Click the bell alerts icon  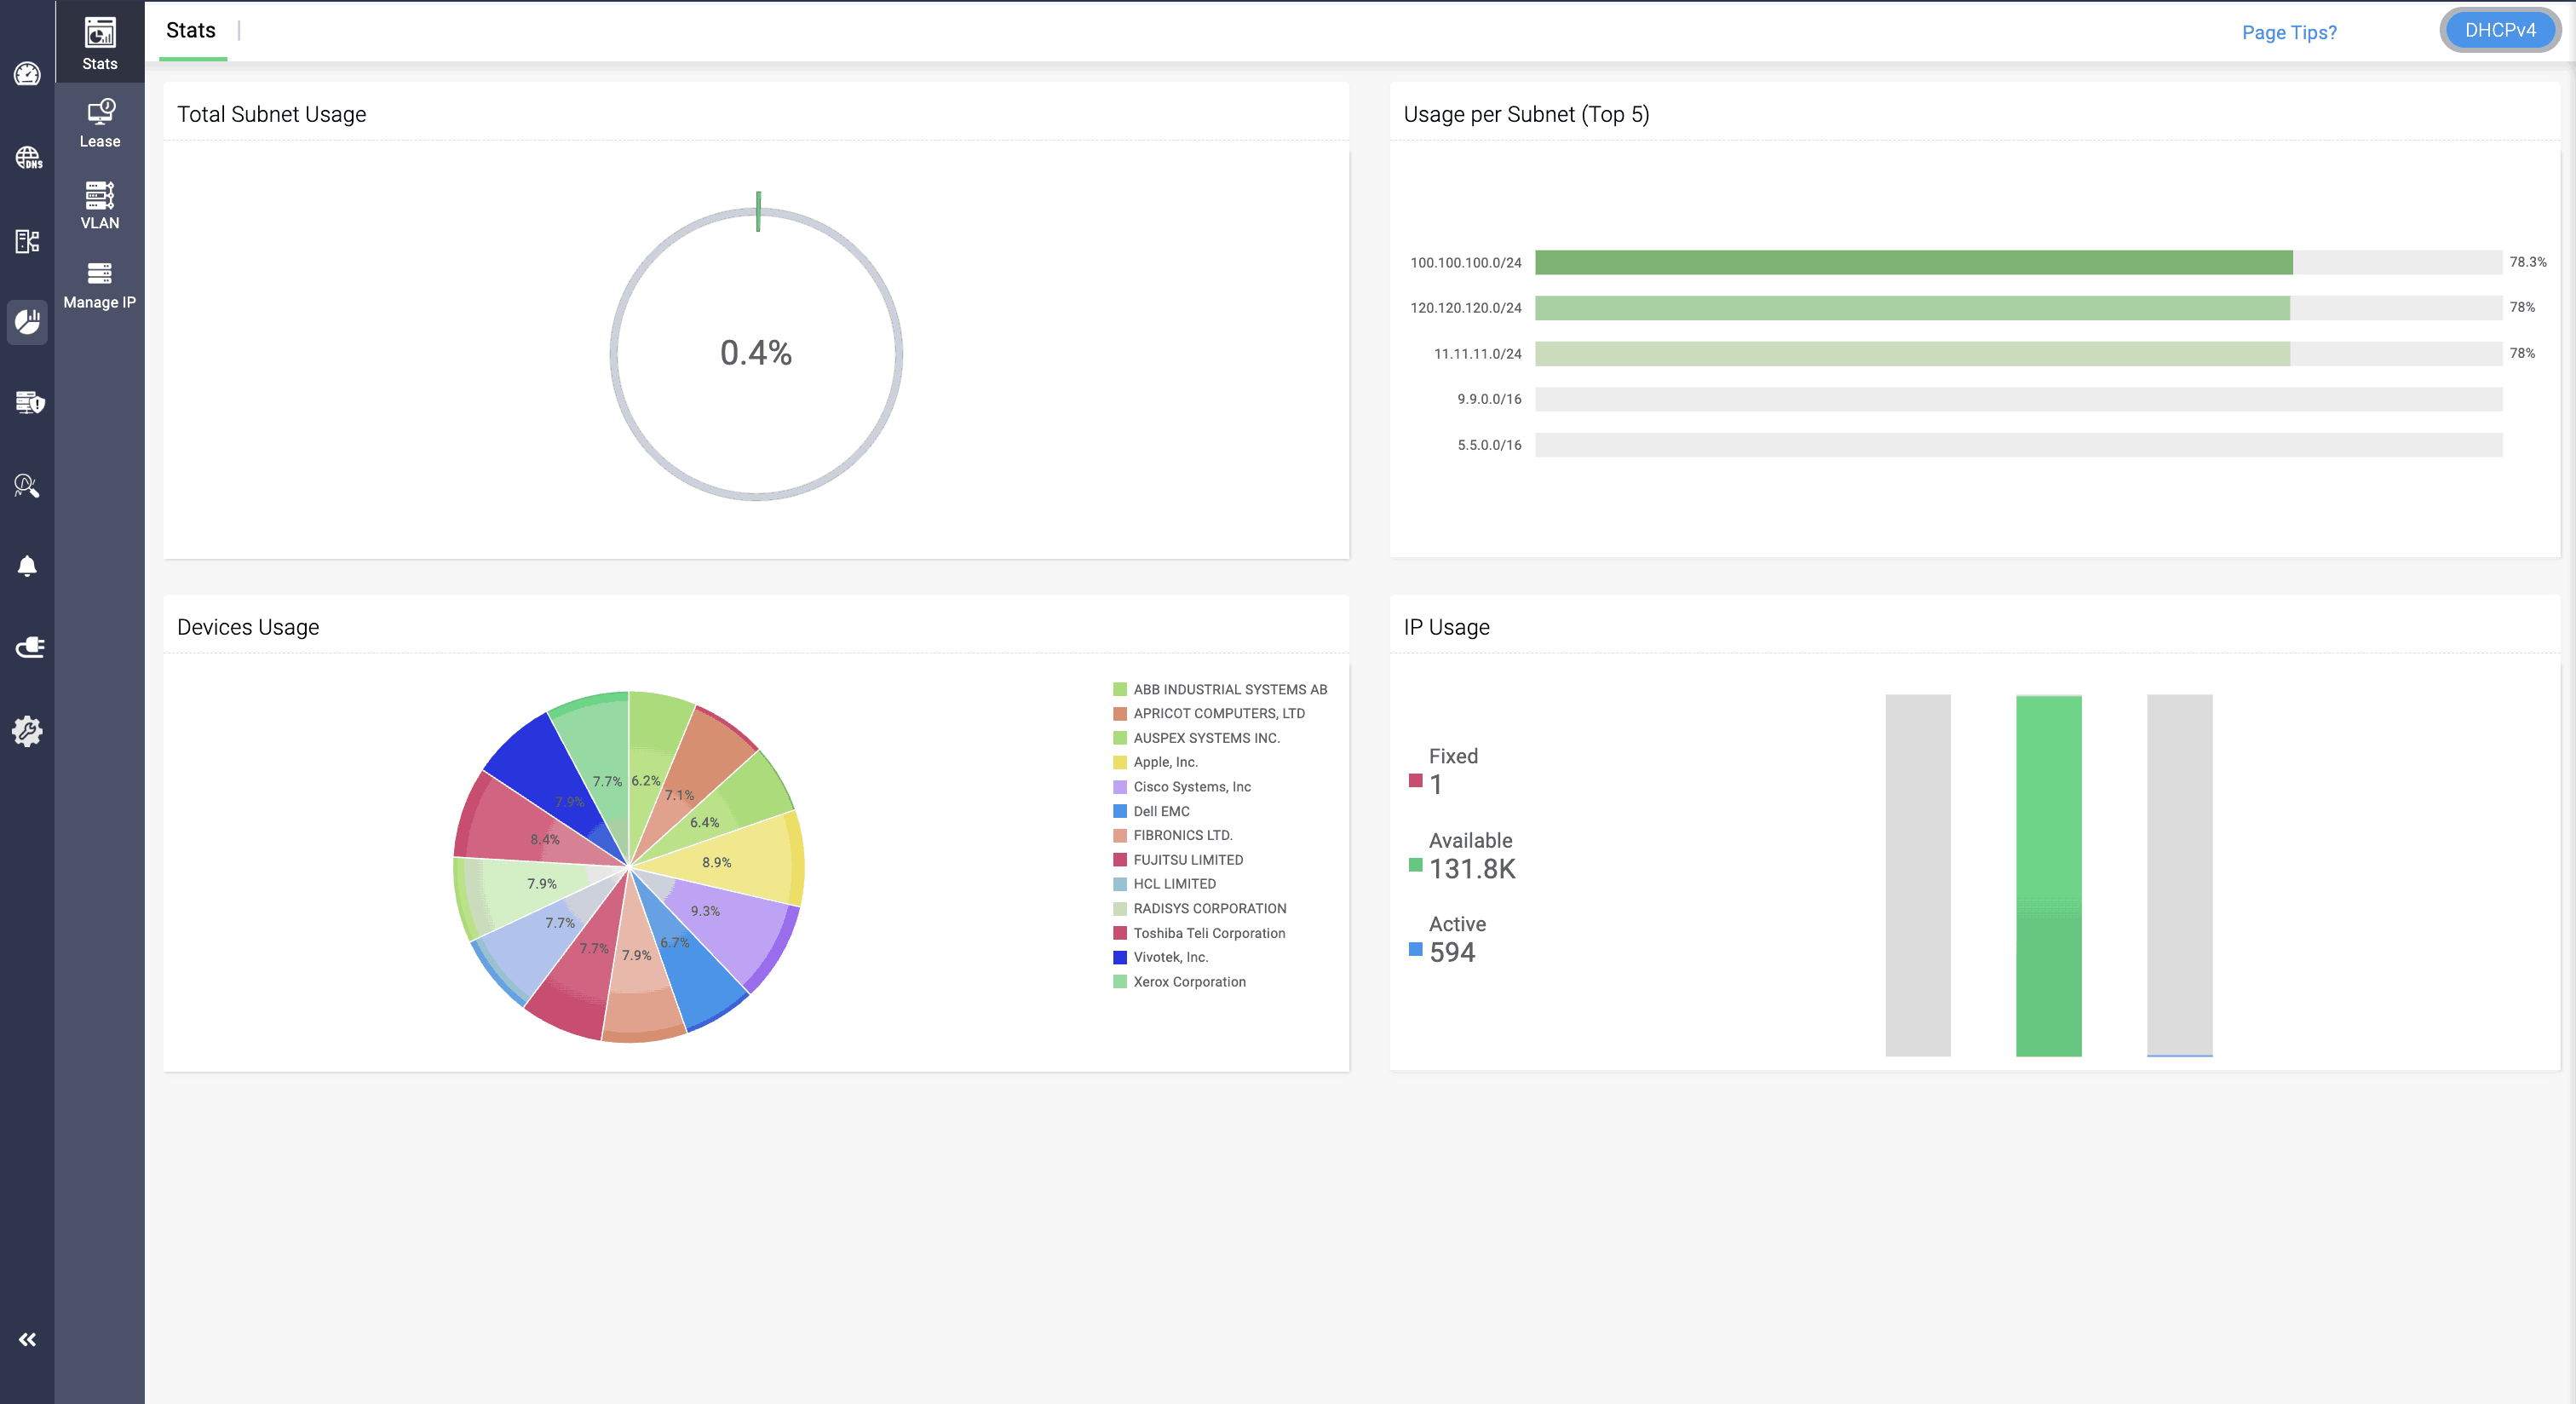(27, 566)
